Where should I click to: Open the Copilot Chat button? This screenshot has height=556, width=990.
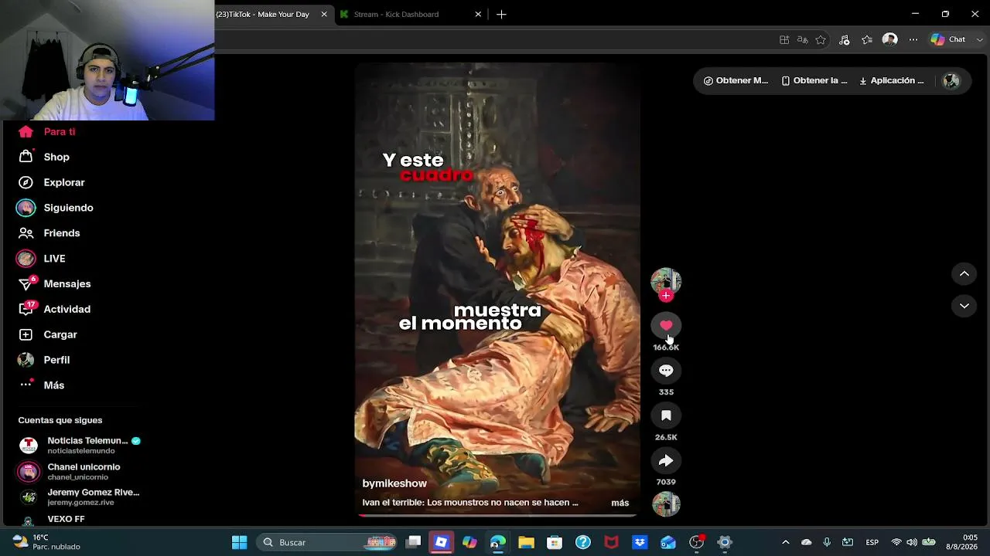pos(948,39)
